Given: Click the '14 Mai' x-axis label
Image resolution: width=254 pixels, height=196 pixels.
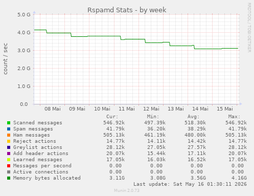Looking at the screenshot, I should point(200,109).
